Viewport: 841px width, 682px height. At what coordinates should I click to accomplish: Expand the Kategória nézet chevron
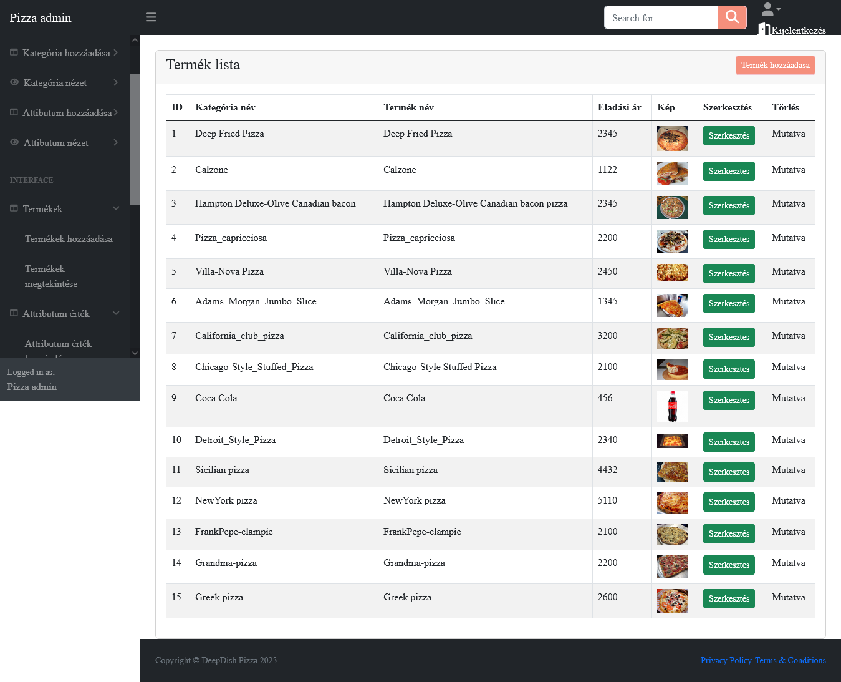116,82
